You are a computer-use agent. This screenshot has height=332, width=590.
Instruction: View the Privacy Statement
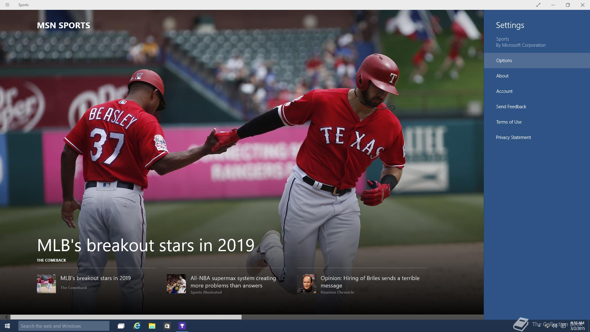click(x=537, y=137)
